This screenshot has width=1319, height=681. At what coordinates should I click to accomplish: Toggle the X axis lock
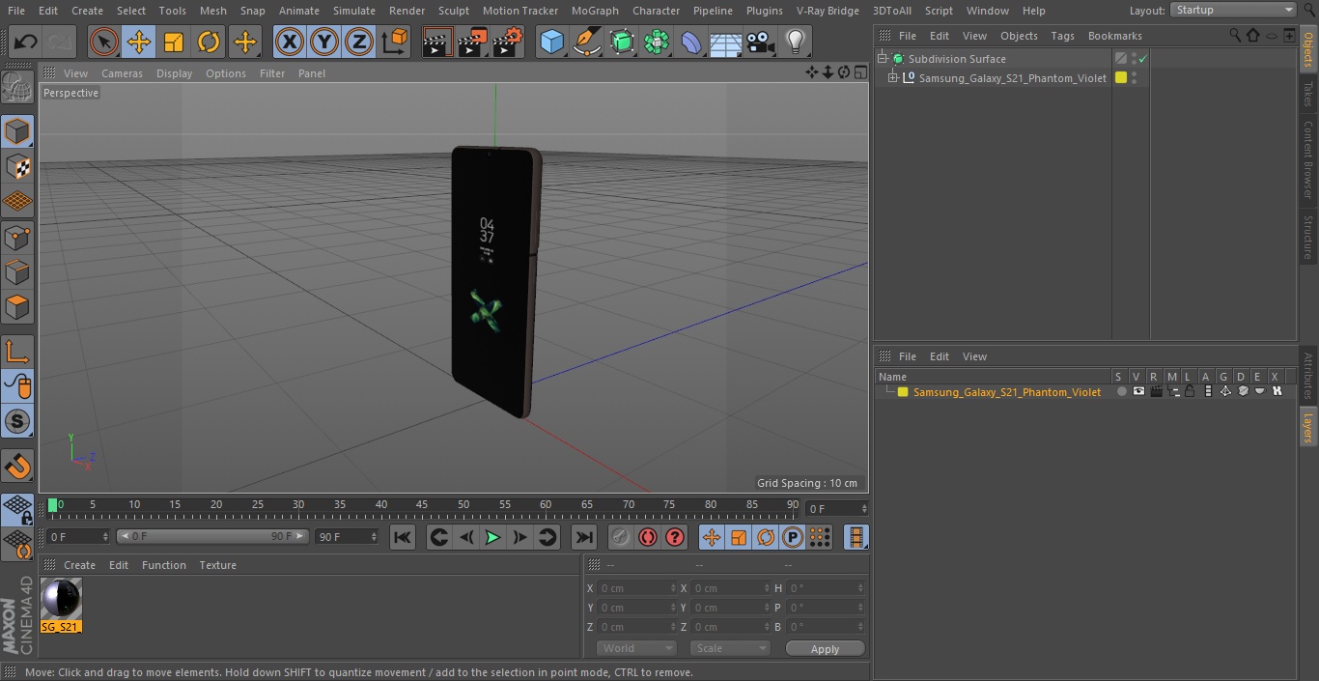coord(290,42)
